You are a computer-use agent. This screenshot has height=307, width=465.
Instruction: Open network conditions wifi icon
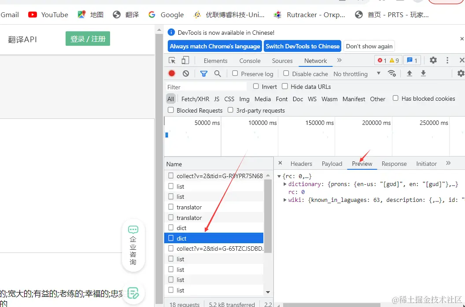click(392, 73)
